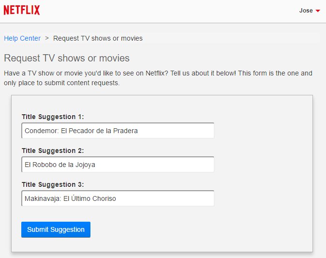
Task: Click the 'Title Suggestion 3:' label
Action: click(53, 184)
